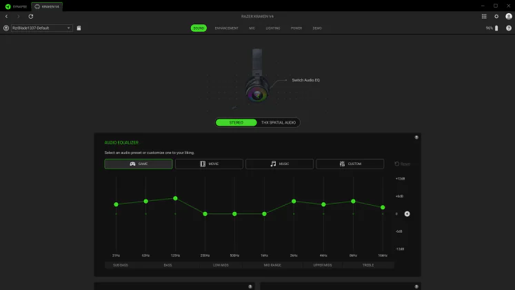This screenshot has width=515, height=290.
Task: Switch to the Lighting tab
Action: click(273, 28)
